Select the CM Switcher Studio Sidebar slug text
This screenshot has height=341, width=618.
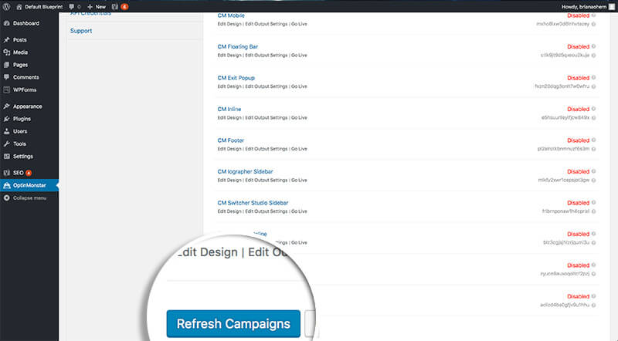click(565, 211)
